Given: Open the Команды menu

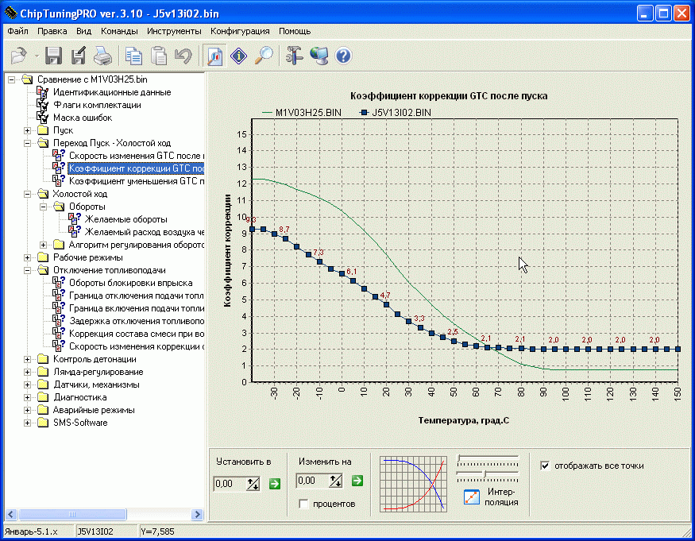Looking at the screenshot, I should pos(119,31).
